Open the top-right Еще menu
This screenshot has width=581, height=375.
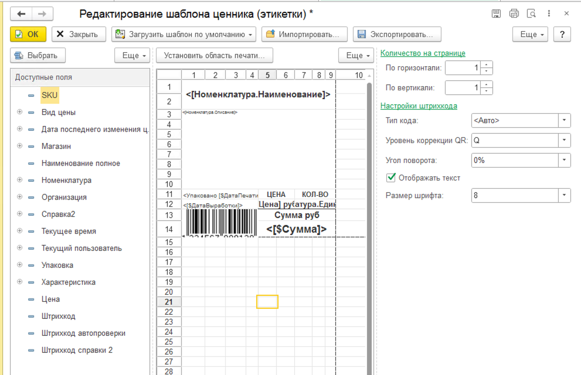[x=530, y=35]
